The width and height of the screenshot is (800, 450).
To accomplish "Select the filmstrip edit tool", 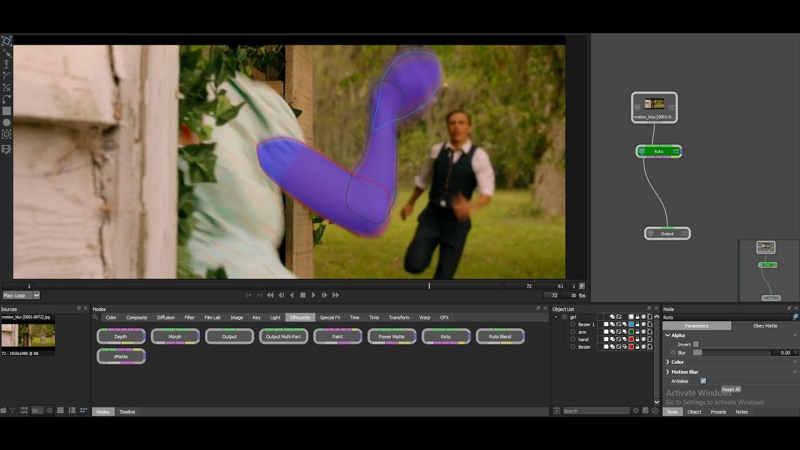I will pos(6,149).
